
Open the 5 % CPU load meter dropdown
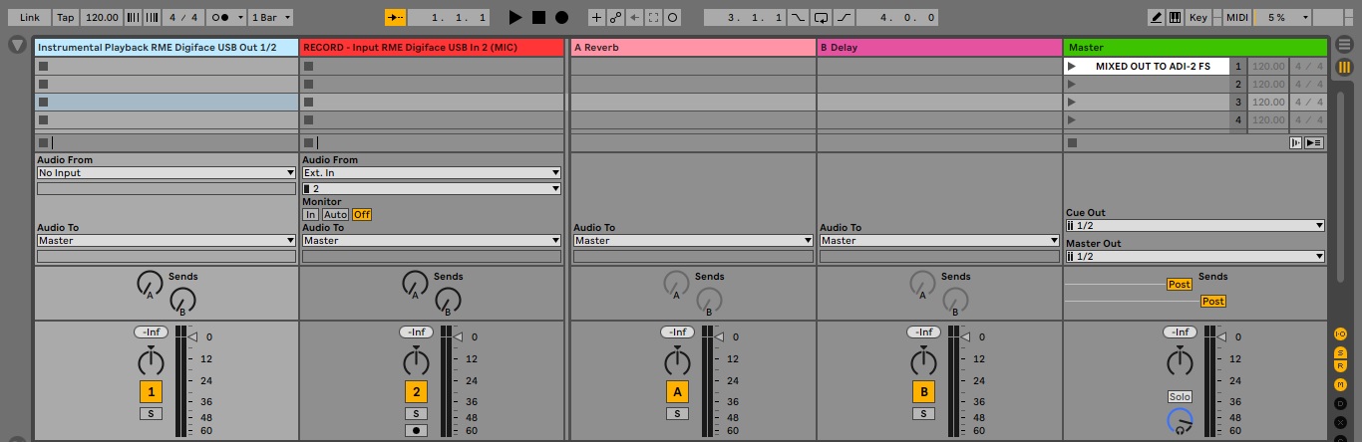tap(1282, 17)
